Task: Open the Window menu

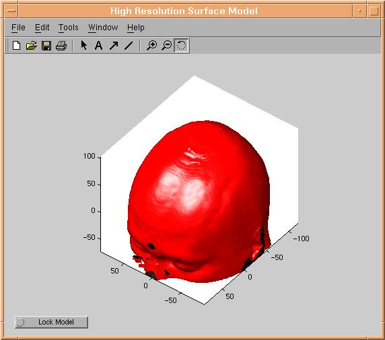Action: 103,28
